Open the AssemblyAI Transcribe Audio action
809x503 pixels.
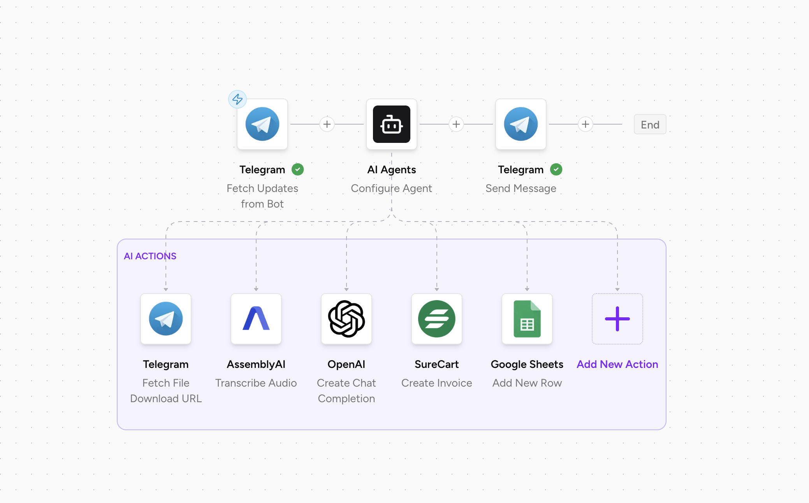pyautogui.click(x=256, y=319)
